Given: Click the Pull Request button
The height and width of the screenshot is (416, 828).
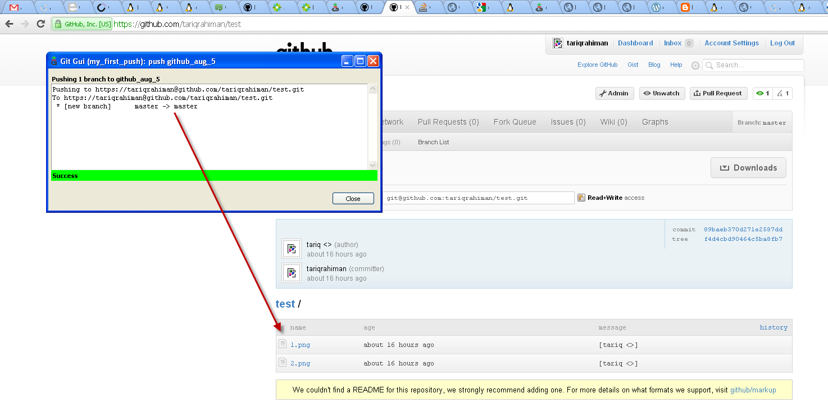Looking at the screenshot, I should coord(718,93).
